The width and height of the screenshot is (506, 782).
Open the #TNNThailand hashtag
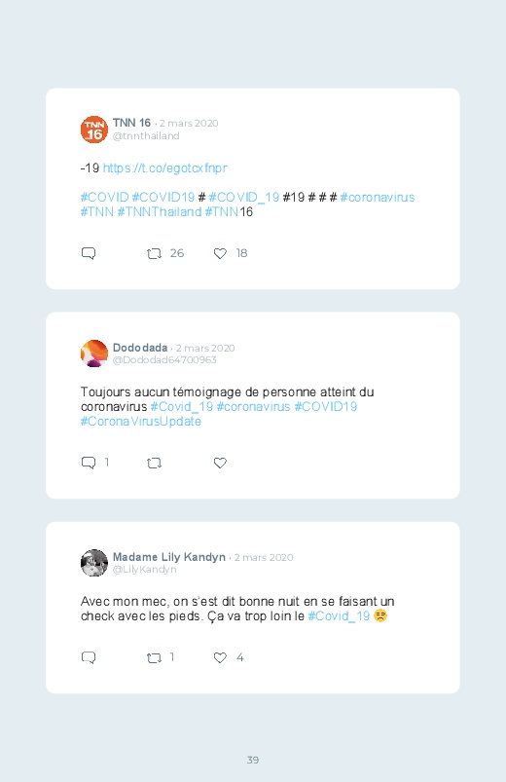[160, 212]
